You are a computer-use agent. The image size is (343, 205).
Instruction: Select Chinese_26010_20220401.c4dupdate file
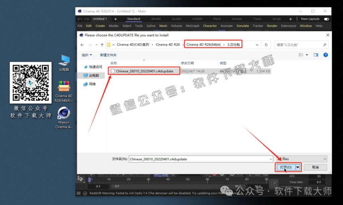144,71
